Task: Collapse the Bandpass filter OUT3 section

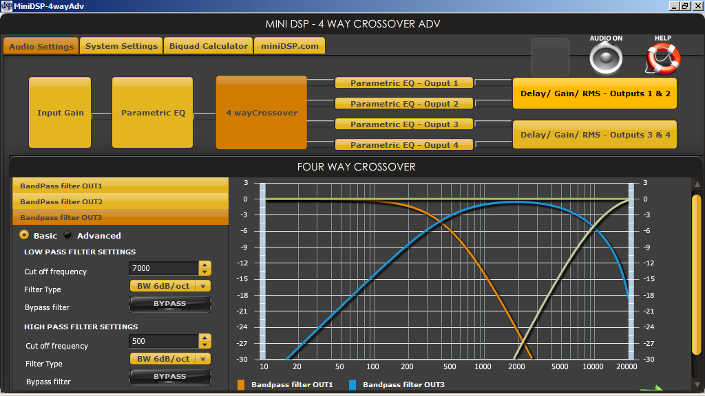Action: tap(120, 217)
